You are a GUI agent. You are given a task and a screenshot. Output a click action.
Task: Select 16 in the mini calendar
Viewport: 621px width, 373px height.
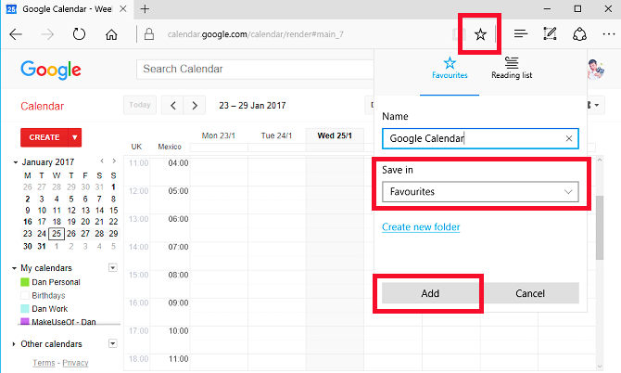(27, 222)
